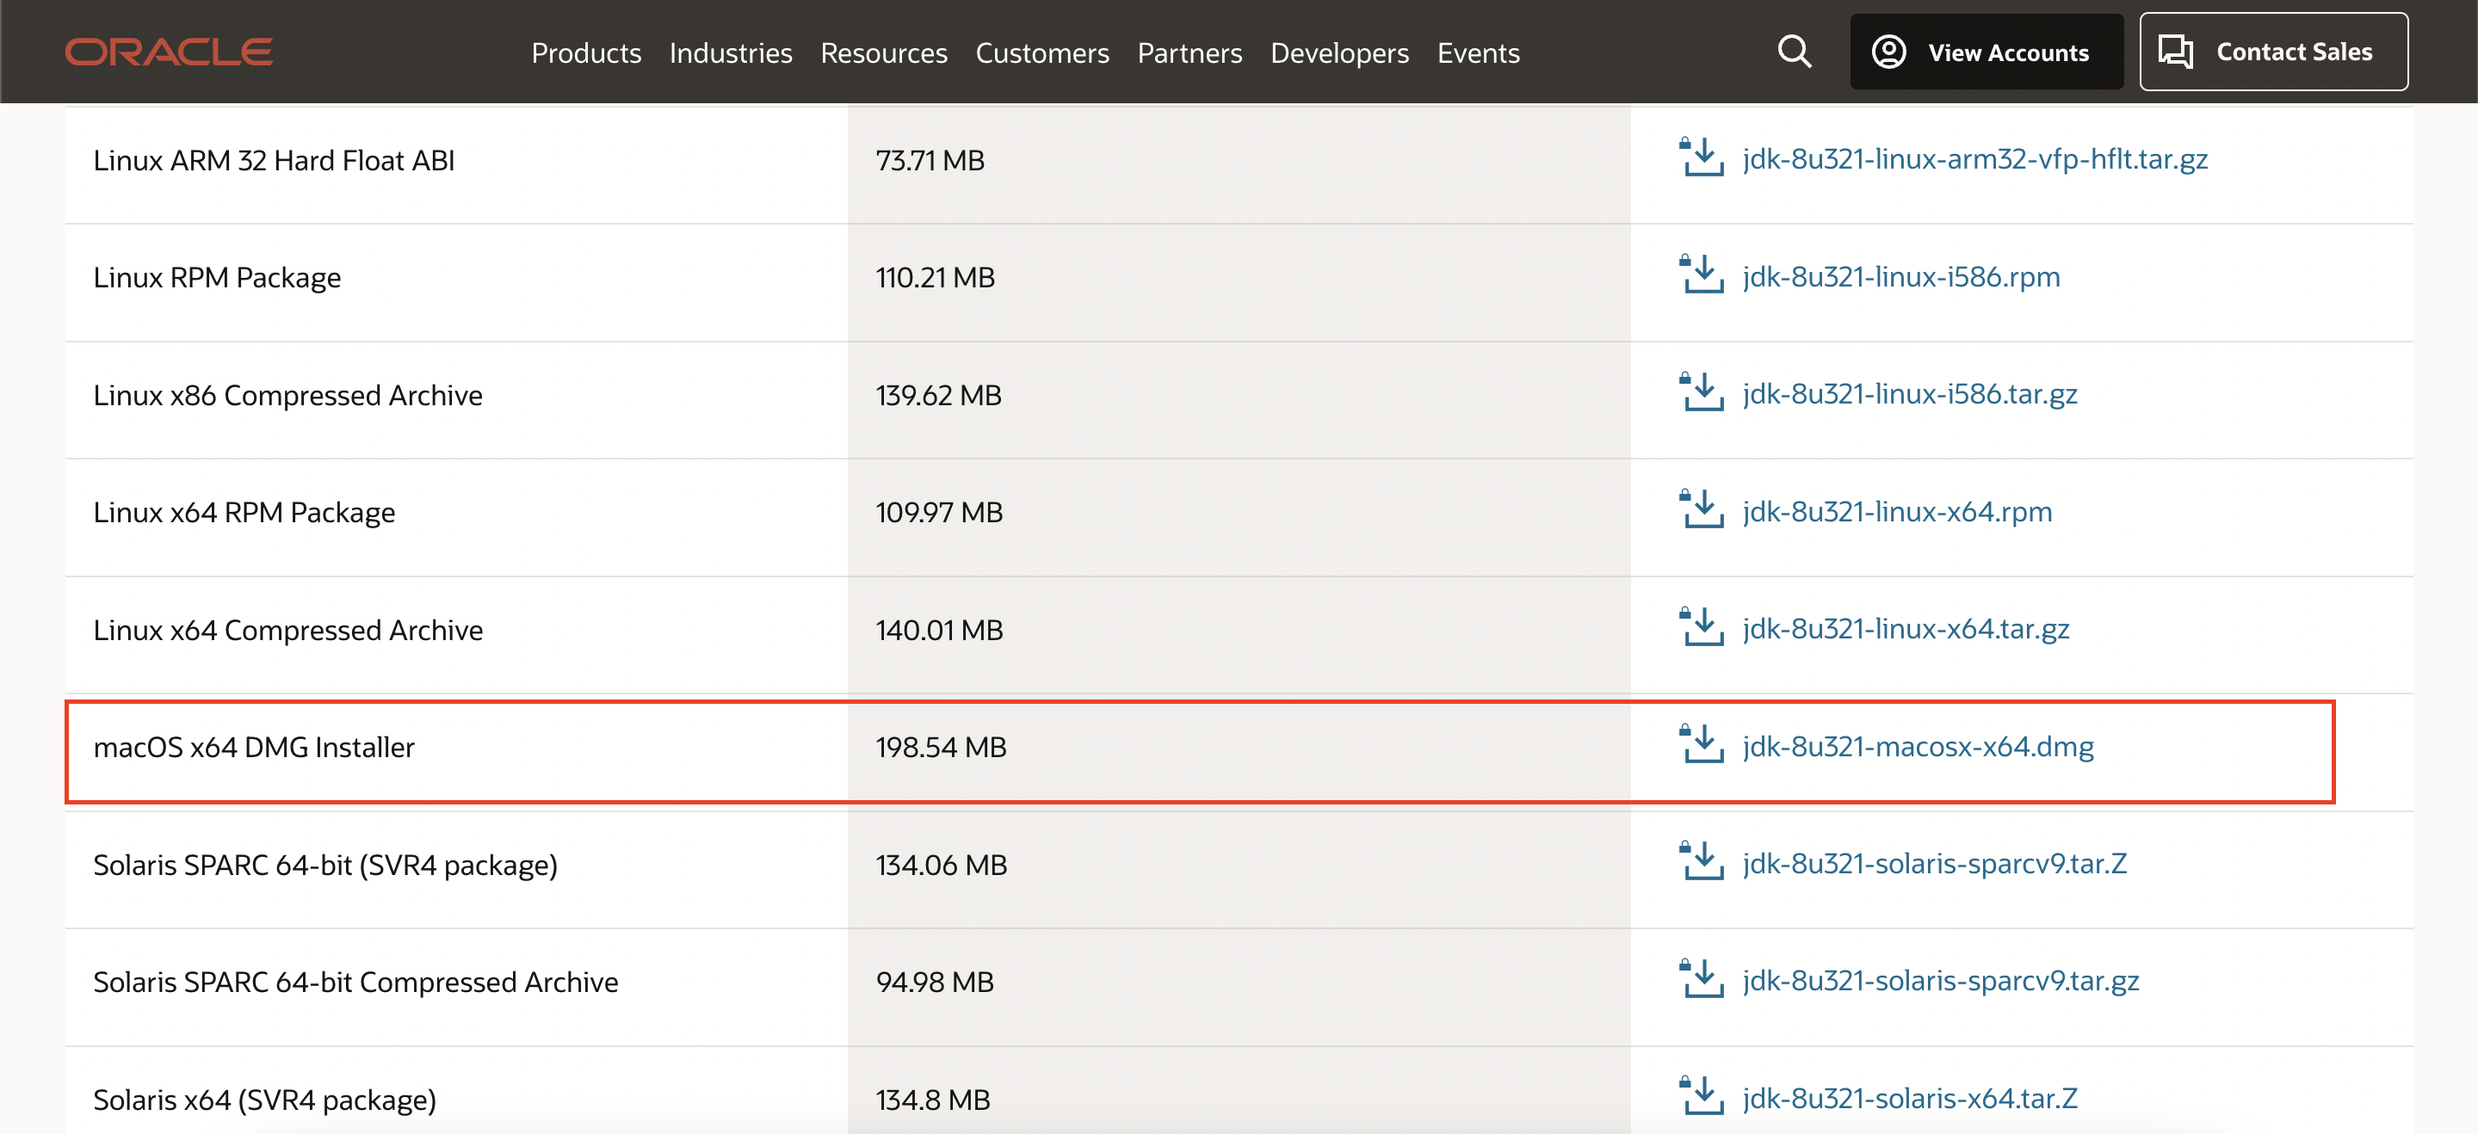This screenshot has height=1134, width=2478.
Task: Click download icon for jdk-8u321-linux-x64.rpm
Action: coord(1701,509)
